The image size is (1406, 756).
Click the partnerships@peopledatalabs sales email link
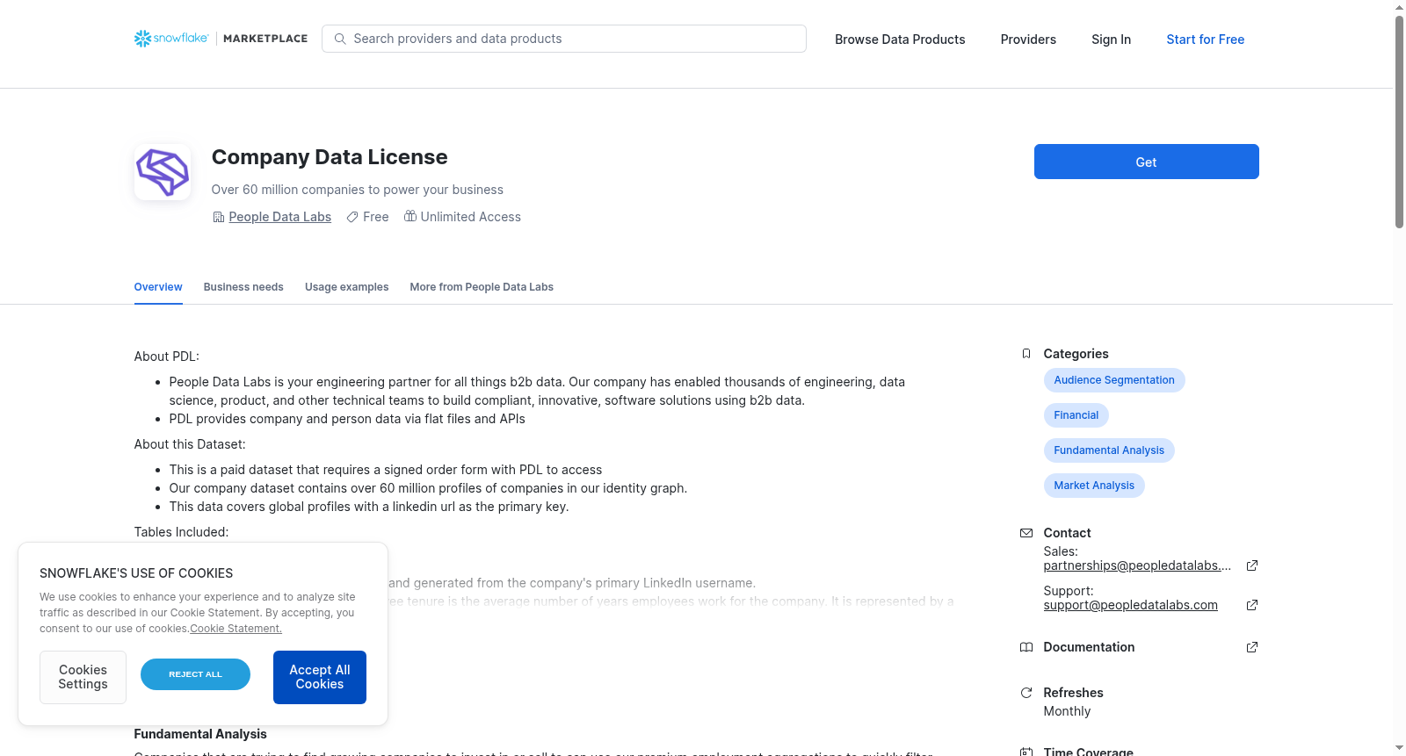[x=1137, y=565]
